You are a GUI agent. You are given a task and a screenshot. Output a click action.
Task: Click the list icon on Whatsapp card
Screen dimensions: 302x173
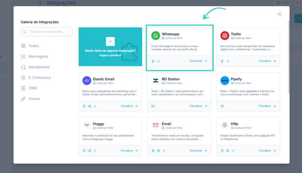coord(158,61)
